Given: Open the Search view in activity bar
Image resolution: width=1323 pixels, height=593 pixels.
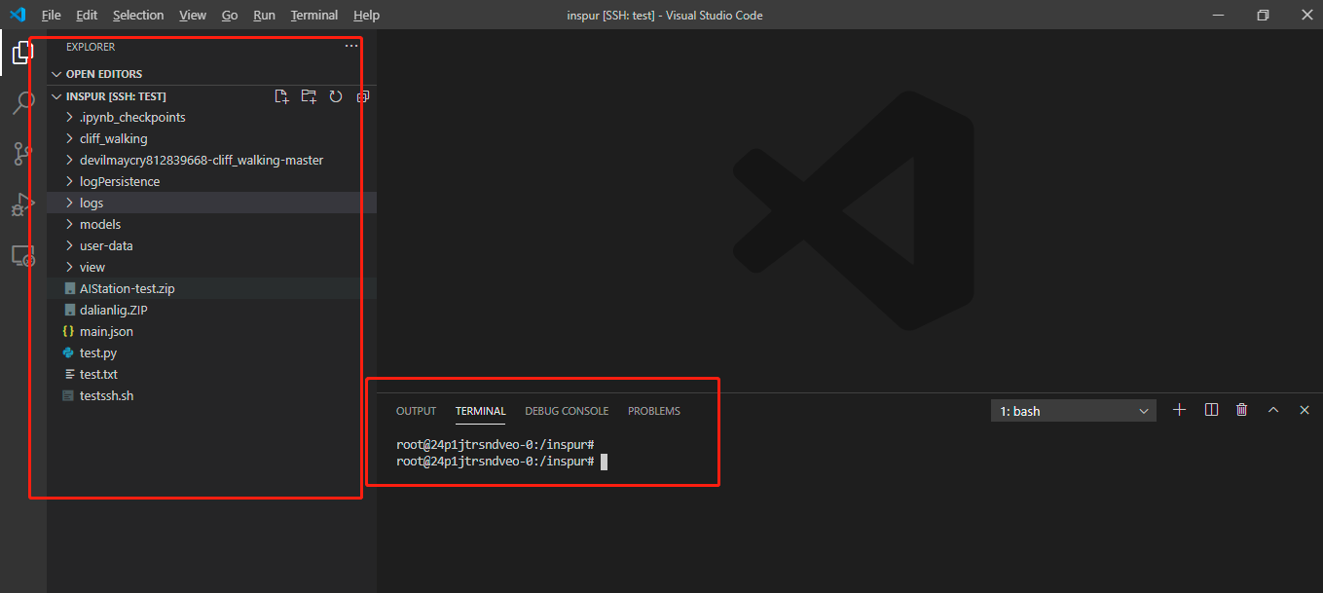Looking at the screenshot, I should coord(23,103).
